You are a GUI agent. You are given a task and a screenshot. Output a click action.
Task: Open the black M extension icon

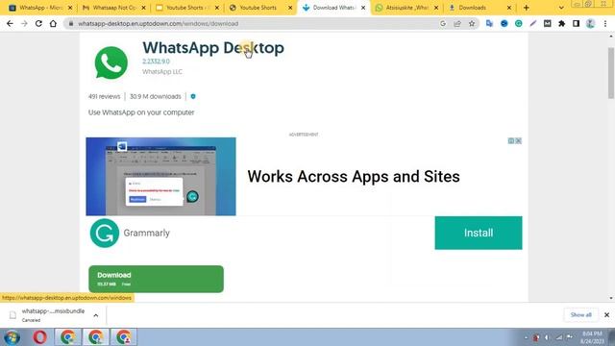547,23
